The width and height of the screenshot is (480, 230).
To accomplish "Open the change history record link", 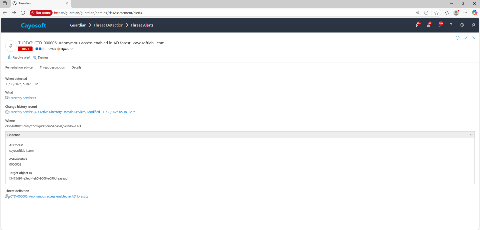I will 71,112.
